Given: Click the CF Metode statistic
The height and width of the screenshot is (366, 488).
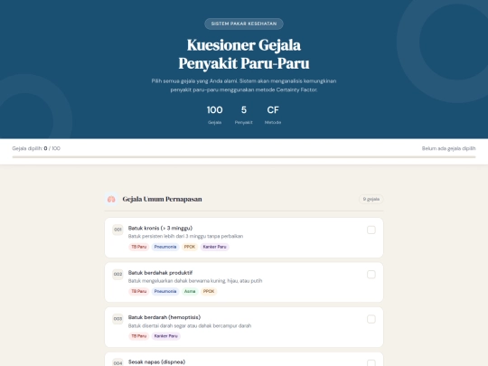Looking at the screenshot, I should 273,115.
